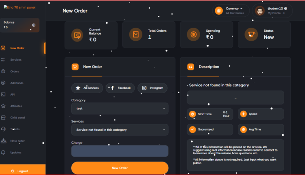Screen dimensions: 305x175
Task: Click the wallet icon in Current Balance card
Action: [x=77, y=35]
